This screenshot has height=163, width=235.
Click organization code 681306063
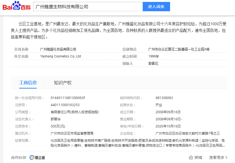(x=164, y=98)
